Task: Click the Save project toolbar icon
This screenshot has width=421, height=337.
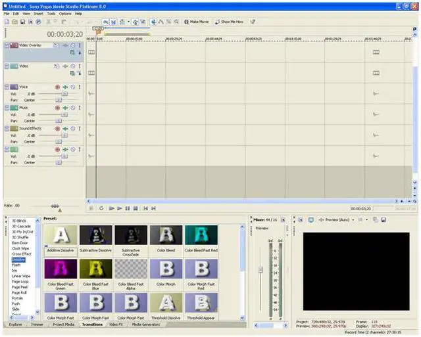Action: [22, 22]
